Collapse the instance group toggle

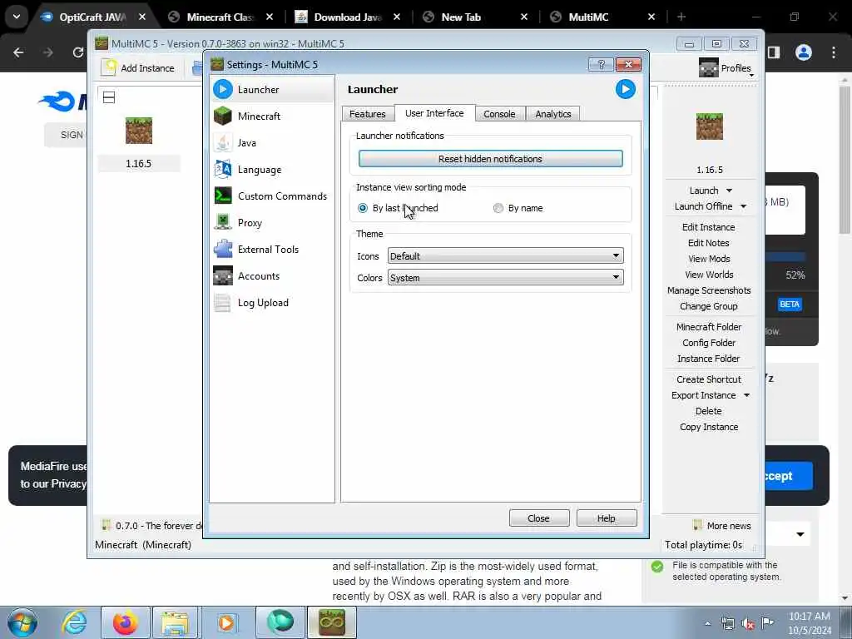click(x=109, y=98)
